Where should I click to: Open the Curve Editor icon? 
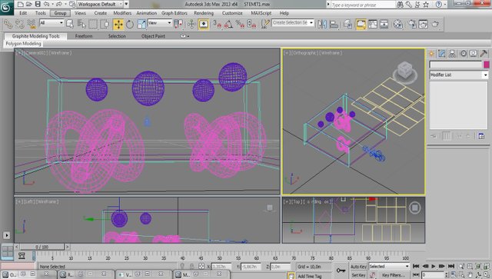(373, 24)
